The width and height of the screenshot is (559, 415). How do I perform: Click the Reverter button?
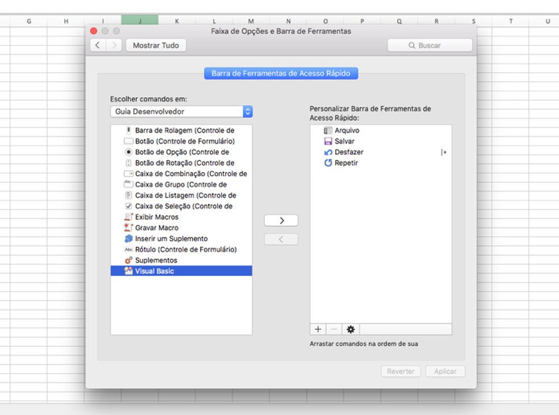401,371
